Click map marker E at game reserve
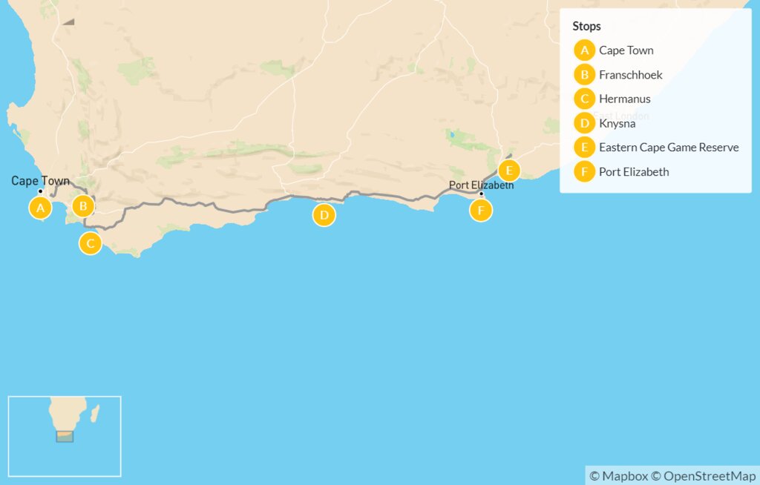This screenshot has width=760, height=485. (x=509, y=171)
